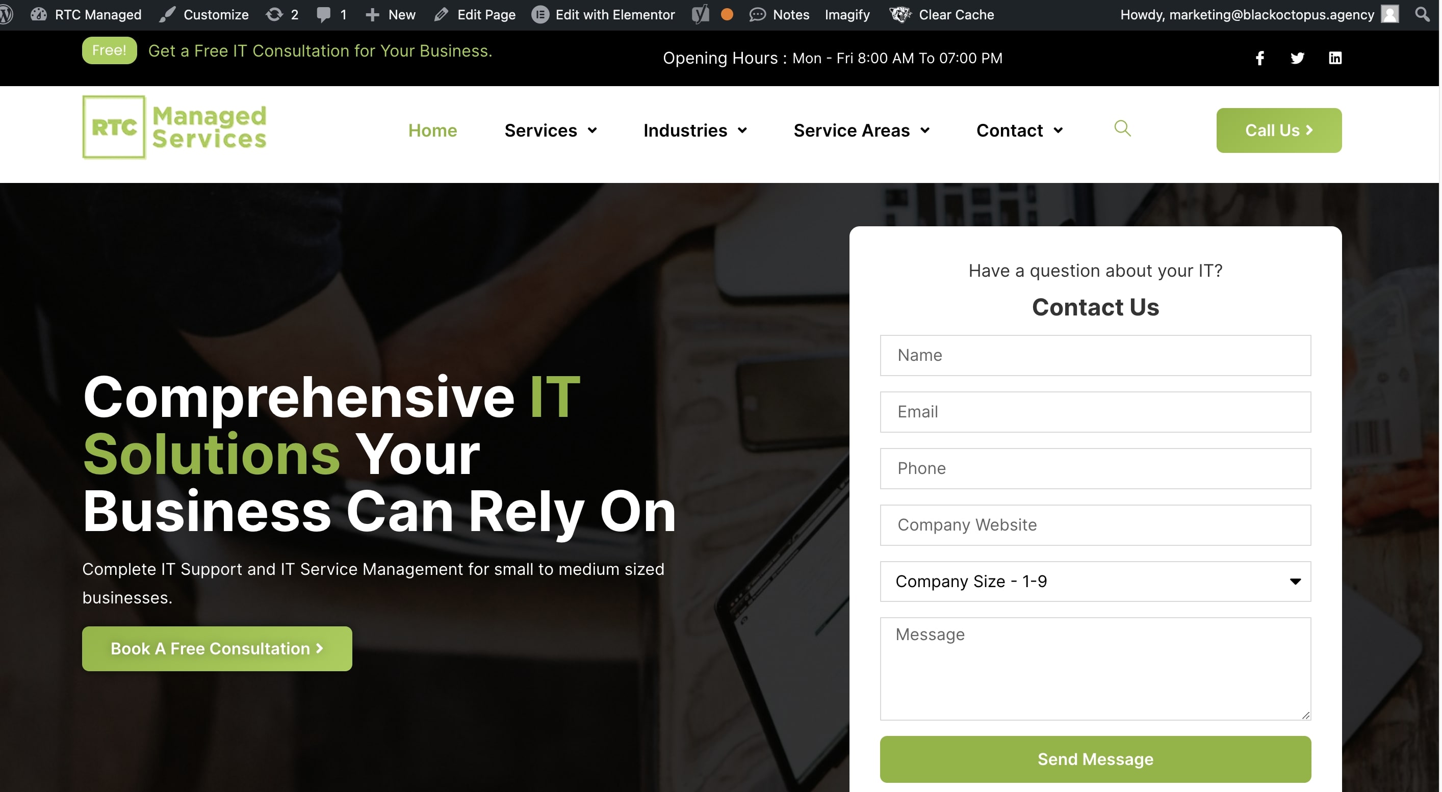The image size is (1442, 792).
Task: Open the WordPress logo menu
Action: coord(6,15)
